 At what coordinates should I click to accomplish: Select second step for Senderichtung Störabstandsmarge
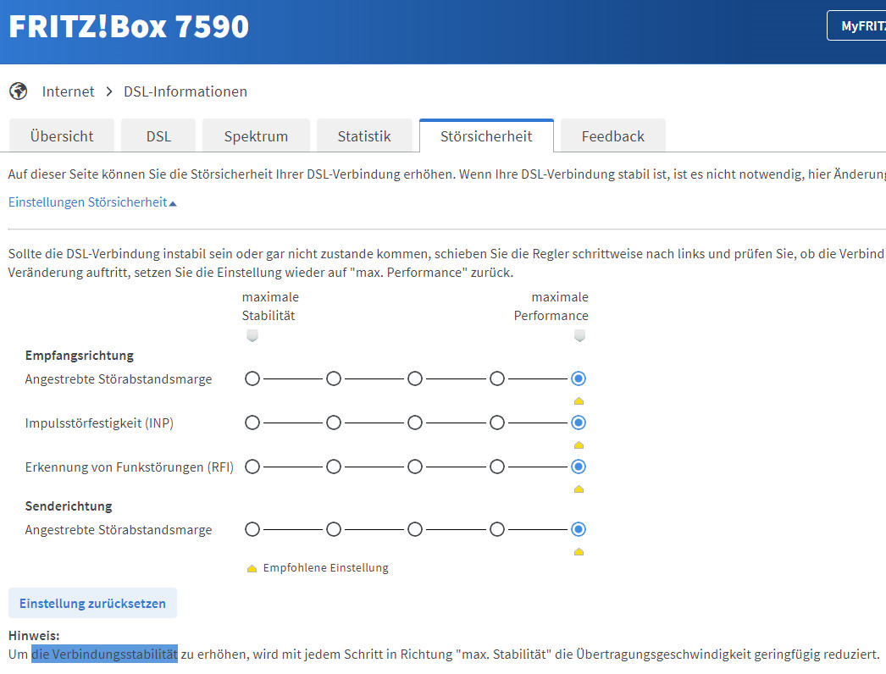[x=334, y=529]
